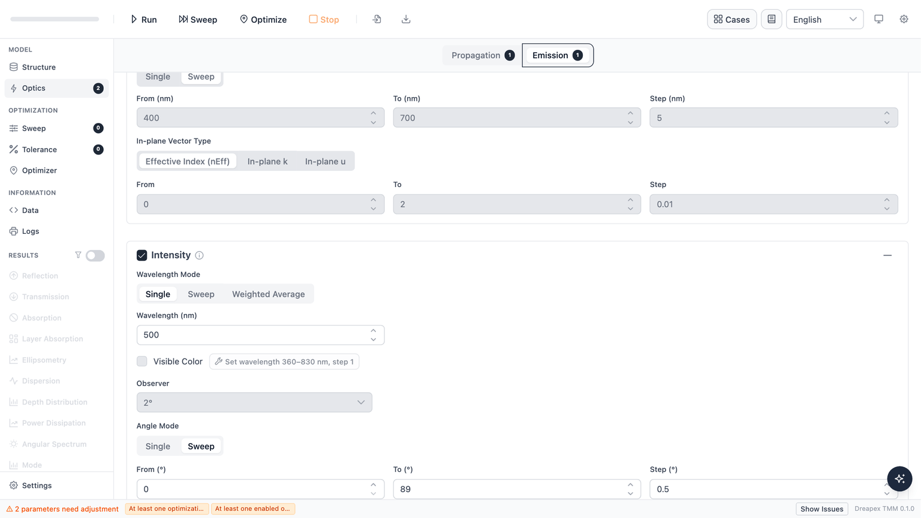Open the notes panel icon beside Cases

(771, 19)
